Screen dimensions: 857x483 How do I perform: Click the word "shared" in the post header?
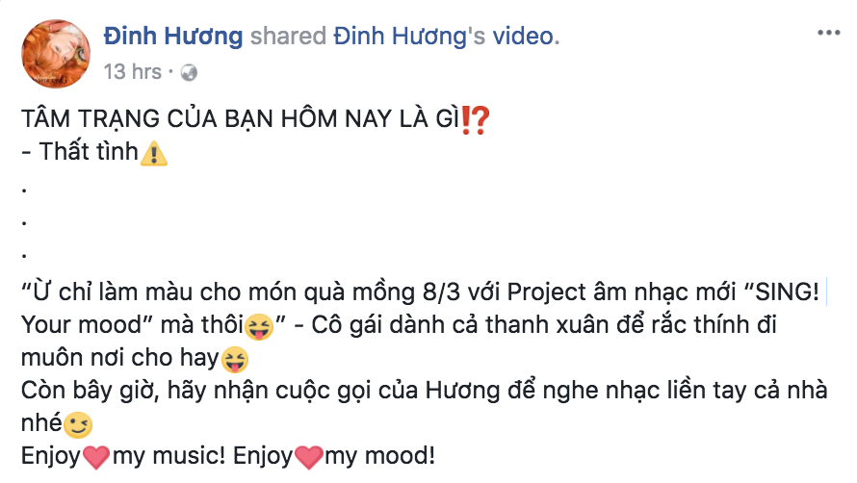pyautogui.click(x=288, y=36)
